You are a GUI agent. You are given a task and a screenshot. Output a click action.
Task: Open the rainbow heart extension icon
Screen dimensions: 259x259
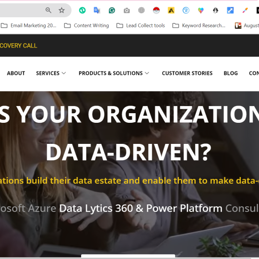tap(200, 11)
